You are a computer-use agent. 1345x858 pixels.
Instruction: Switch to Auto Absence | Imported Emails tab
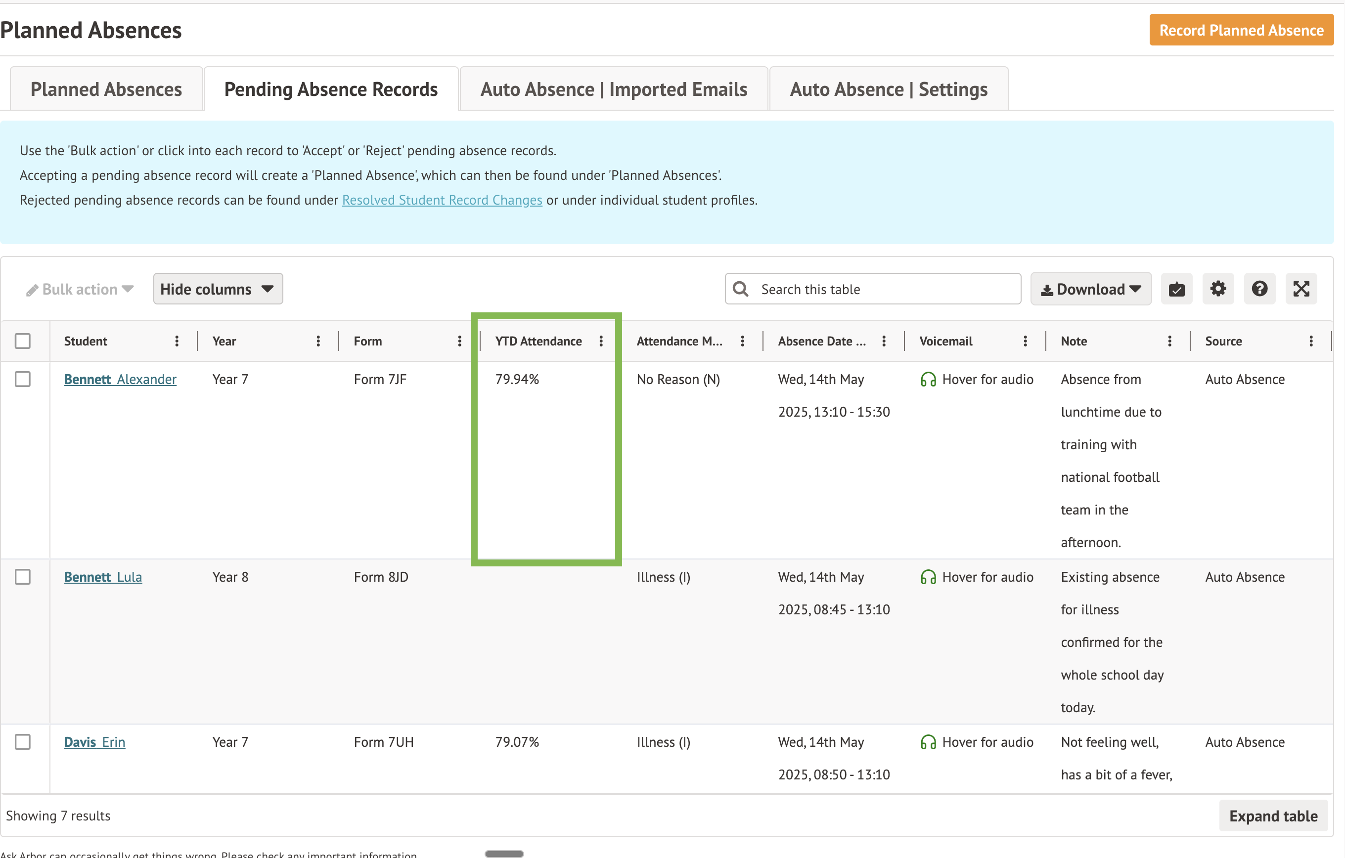point(613,89)
